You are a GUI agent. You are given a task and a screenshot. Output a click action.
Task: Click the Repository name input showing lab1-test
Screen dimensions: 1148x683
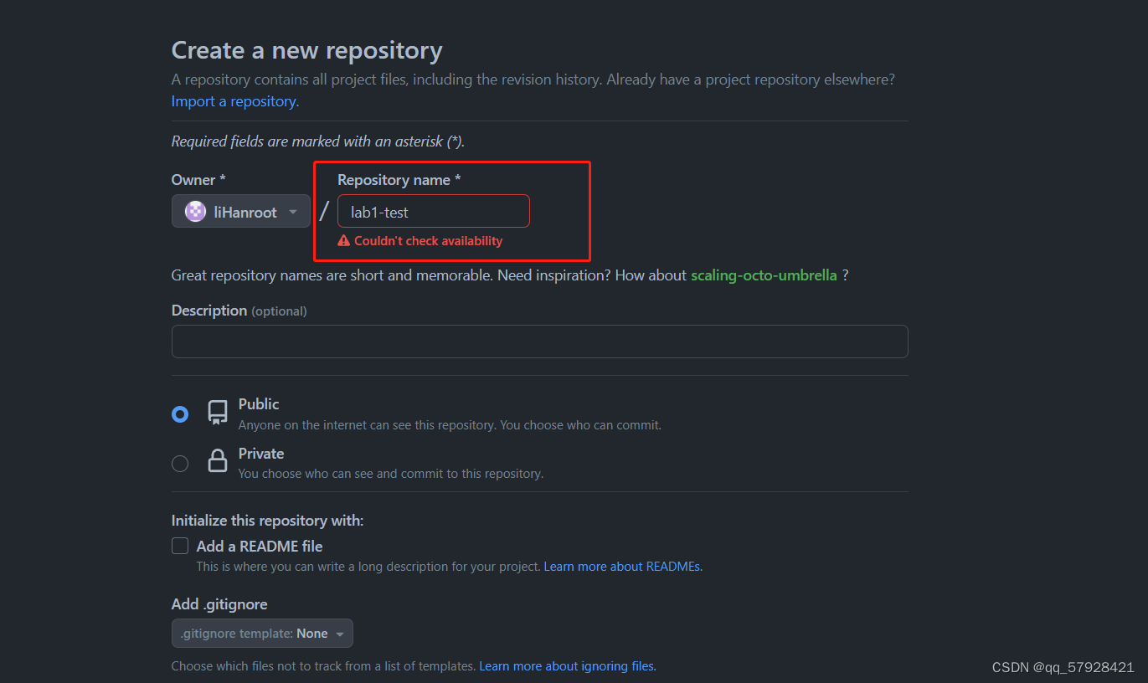click(433, 211)
